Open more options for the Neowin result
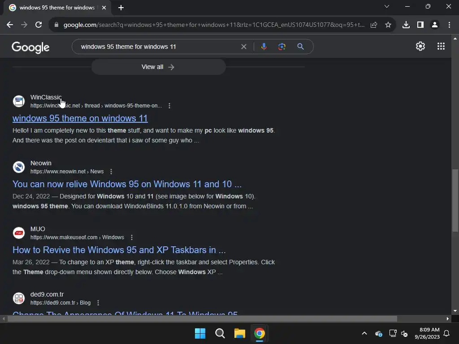This screenshot has width=459, height=344. point(111,172)
